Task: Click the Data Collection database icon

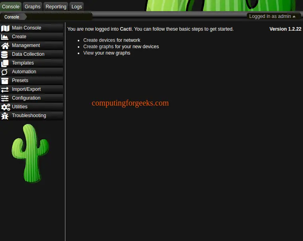Action: pos(4,55)
